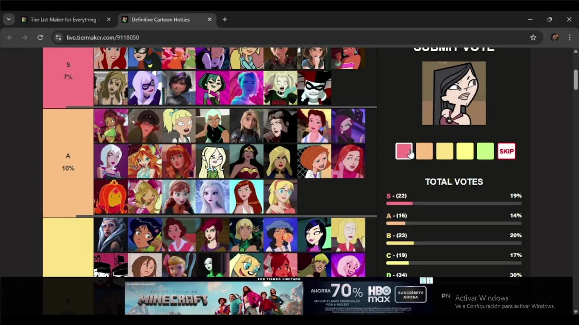Click scrollbar up arrow
Viewport: 579px width, 325px height.
(575, 51)
